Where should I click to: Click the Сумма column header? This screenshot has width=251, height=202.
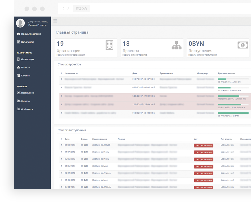click(84, 139)
